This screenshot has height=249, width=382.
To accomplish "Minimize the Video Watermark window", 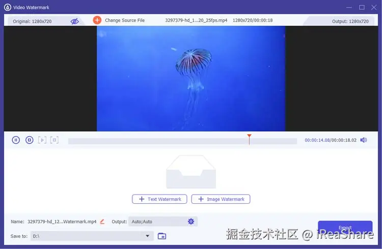I will point(349,8).
